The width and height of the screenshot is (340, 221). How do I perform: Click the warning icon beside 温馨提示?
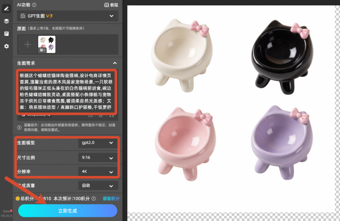[x=19, y=127]
